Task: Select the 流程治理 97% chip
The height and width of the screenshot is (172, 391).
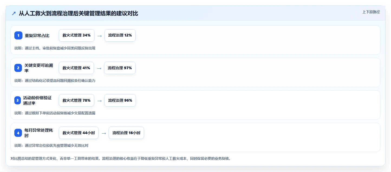Action: coord(120,68)
